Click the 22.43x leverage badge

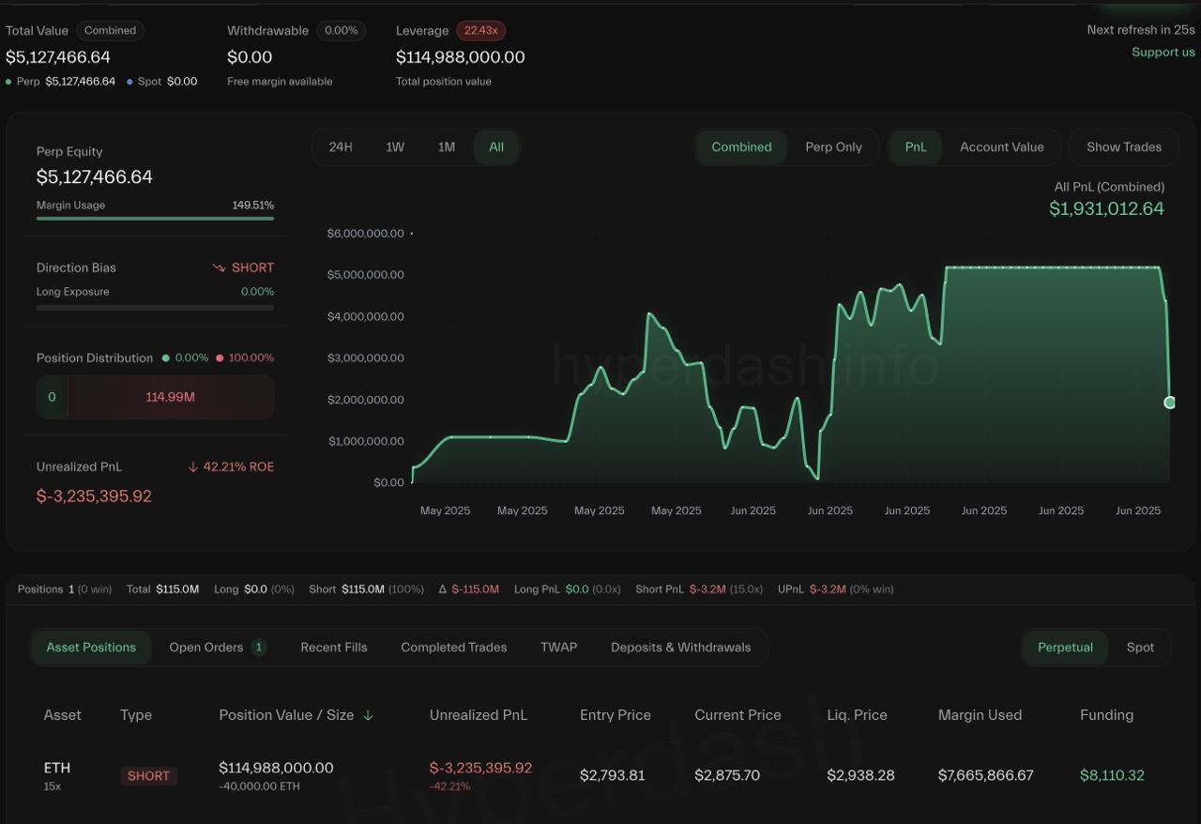480,30
